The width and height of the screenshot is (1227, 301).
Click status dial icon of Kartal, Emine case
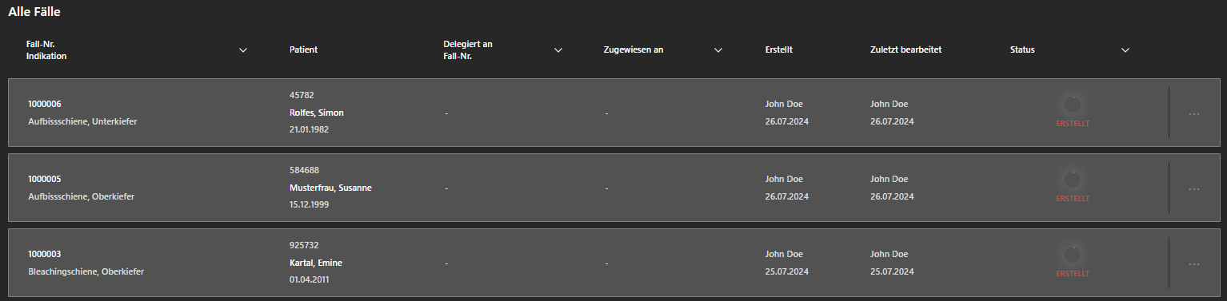tap(1073, 255)
